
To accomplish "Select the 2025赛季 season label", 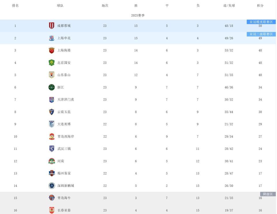I will (138, 16).
